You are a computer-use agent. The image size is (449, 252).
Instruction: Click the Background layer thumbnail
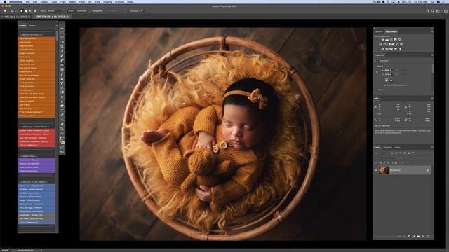384,170
